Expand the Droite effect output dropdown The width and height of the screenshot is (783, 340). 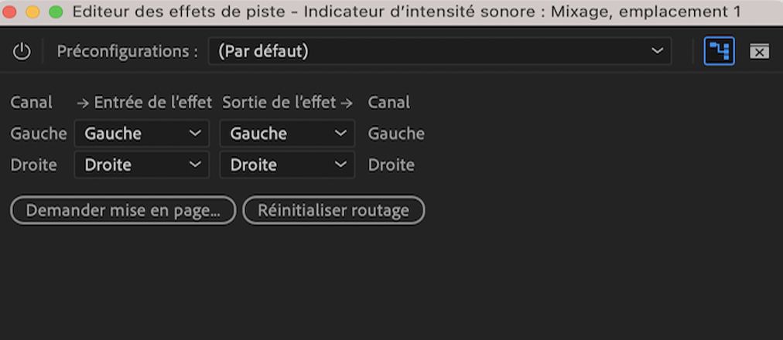[287, 165]
